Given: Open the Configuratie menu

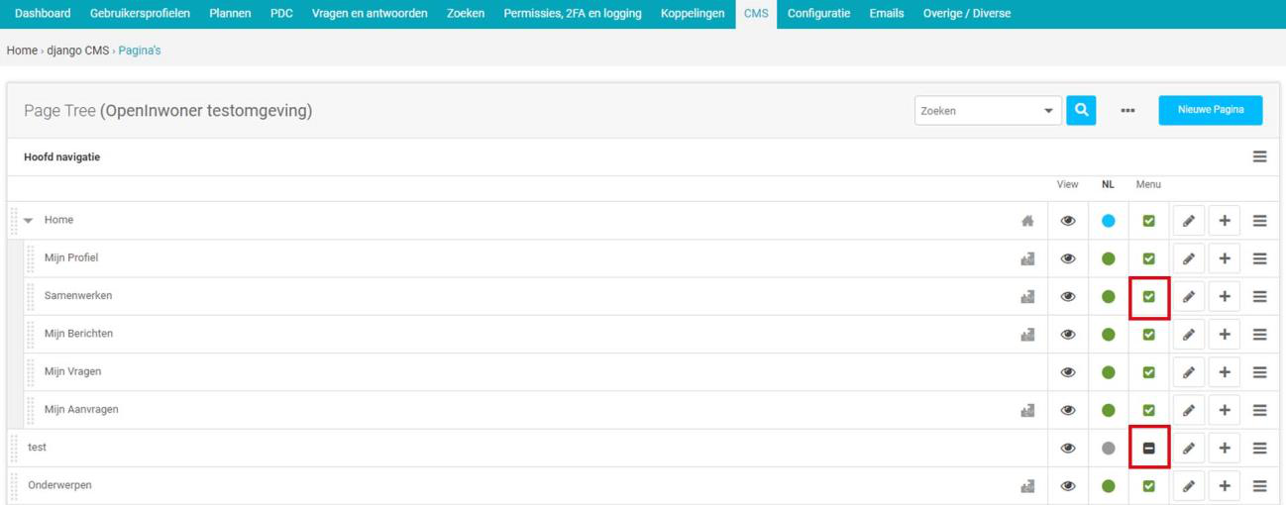Looking at the screenshot, I should (x=818, y=14).
